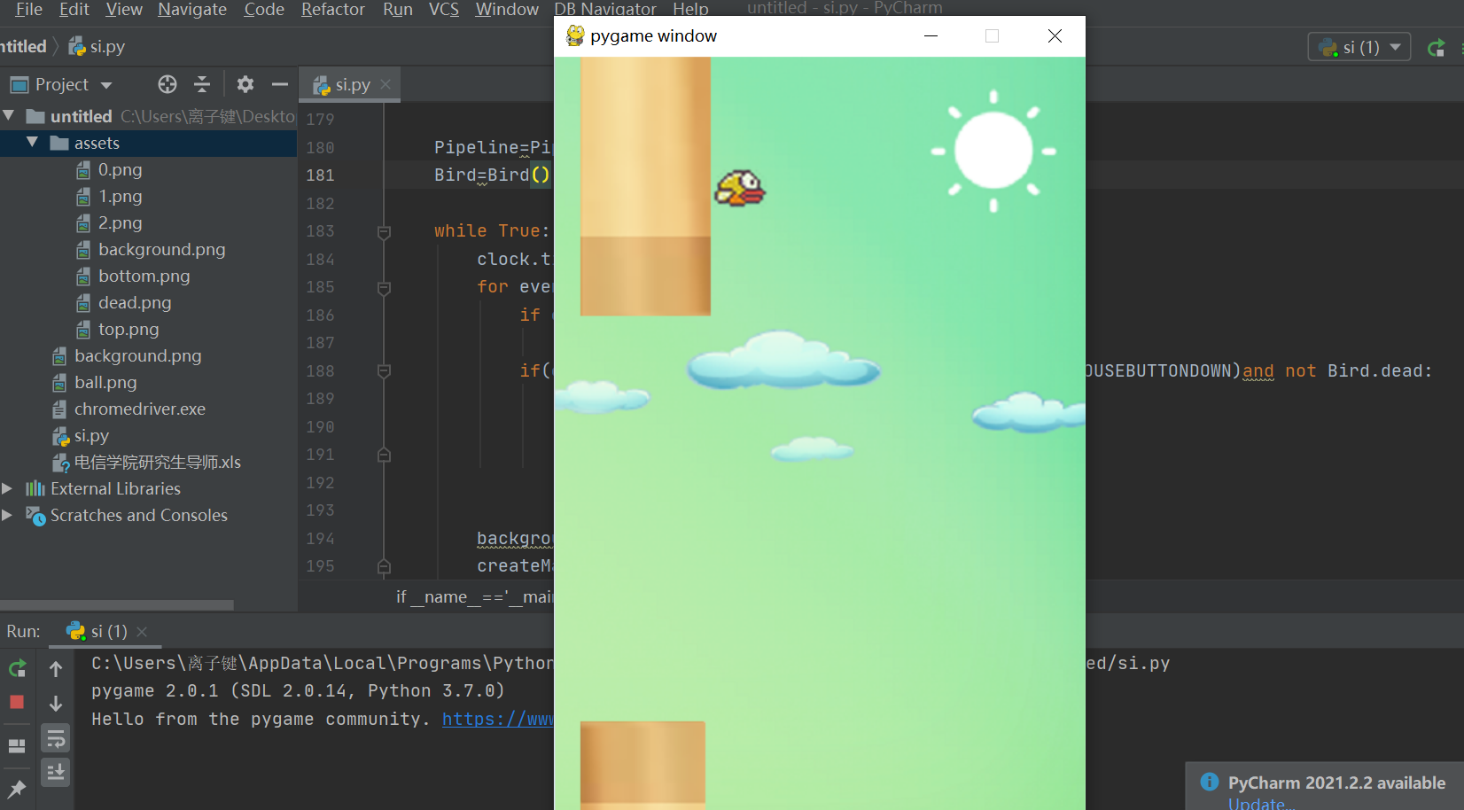
Task: Click the rerun icon in top toolbar
Action: point(1437,48)
